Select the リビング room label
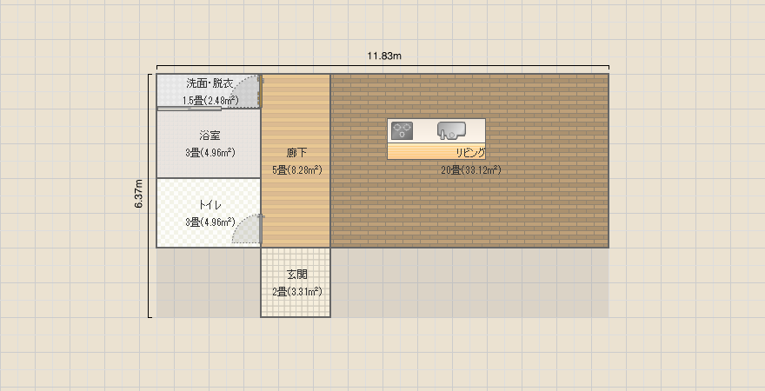This screenshot has width=765, height=391. (x=471, y=153)
